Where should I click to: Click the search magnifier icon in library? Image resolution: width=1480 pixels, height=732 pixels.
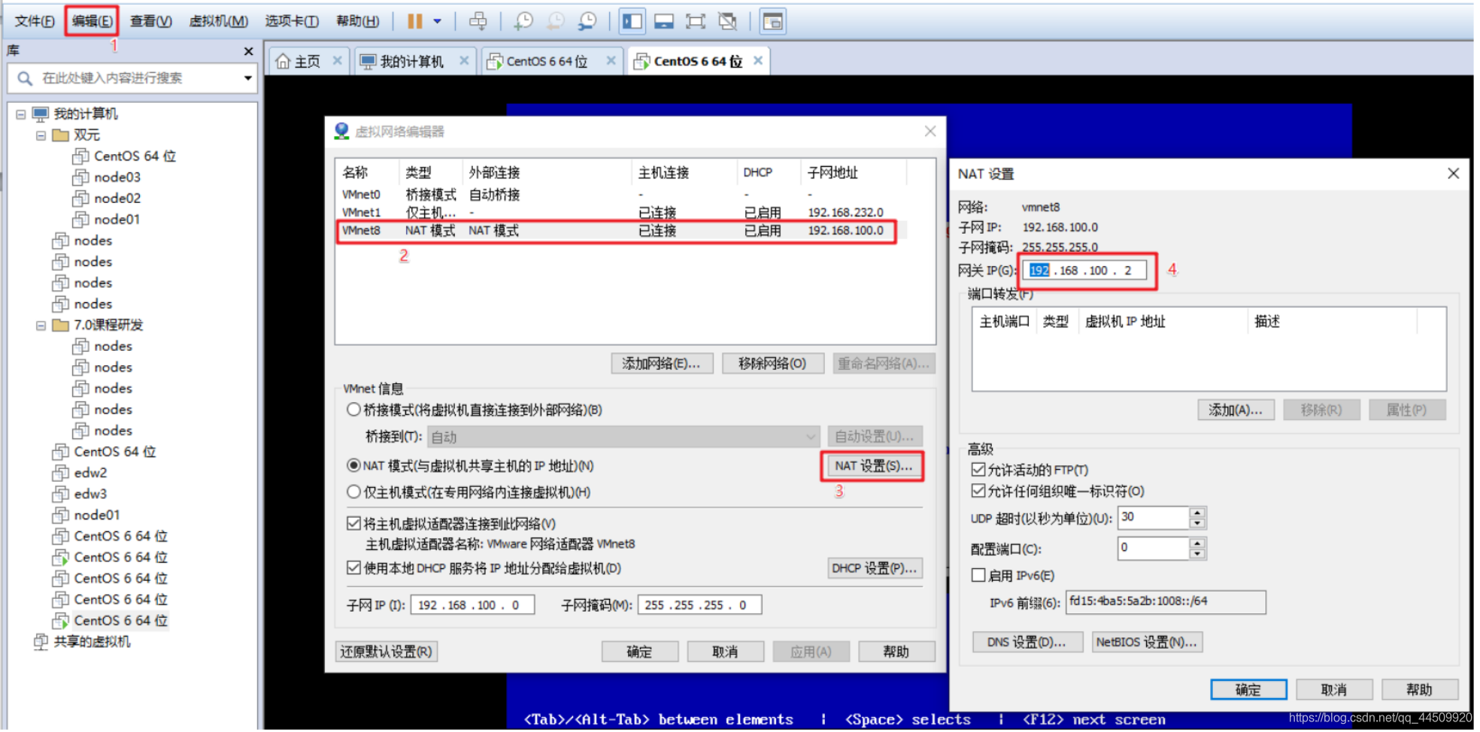(25, 78)
